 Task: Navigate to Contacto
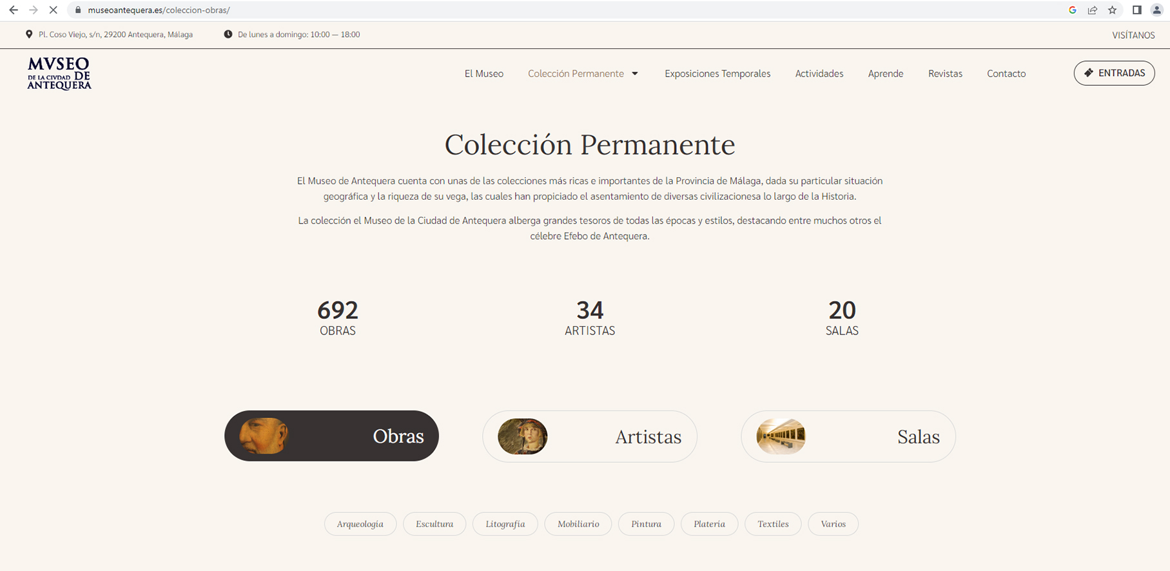[1006, 73]
